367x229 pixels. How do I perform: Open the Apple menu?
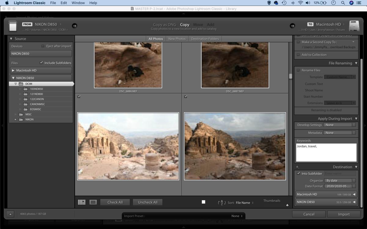point(7,3)
